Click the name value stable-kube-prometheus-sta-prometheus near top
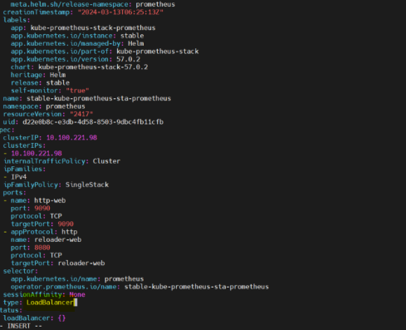This screenshot has width=406, height=330. [99, 98]
